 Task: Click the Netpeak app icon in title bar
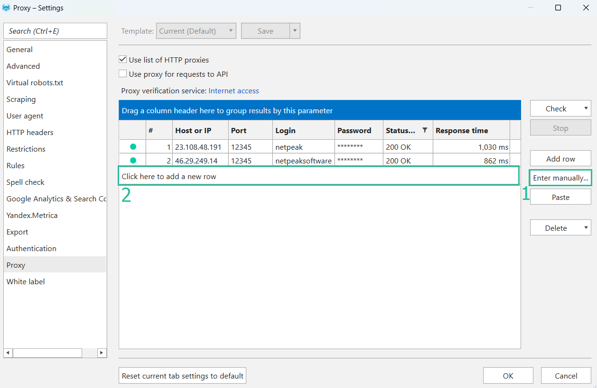point(6,8)
